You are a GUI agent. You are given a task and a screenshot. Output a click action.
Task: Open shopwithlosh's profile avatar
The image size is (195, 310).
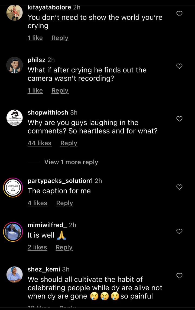tap(14, 118)
